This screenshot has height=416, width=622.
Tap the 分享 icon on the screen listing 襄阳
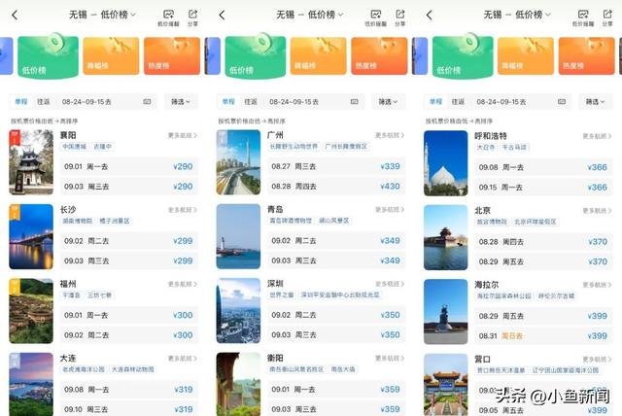(x=192, y=17)
